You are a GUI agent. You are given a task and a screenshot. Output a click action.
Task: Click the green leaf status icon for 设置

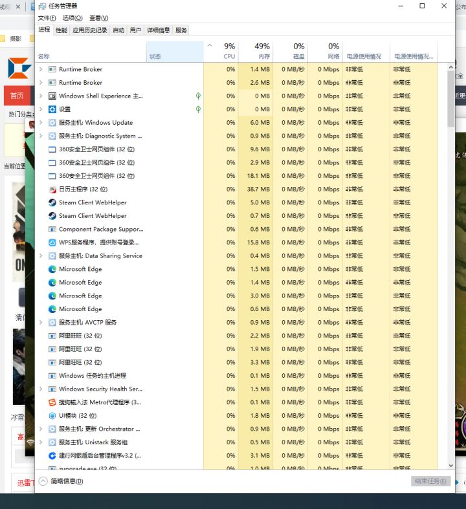click(198, 109)
